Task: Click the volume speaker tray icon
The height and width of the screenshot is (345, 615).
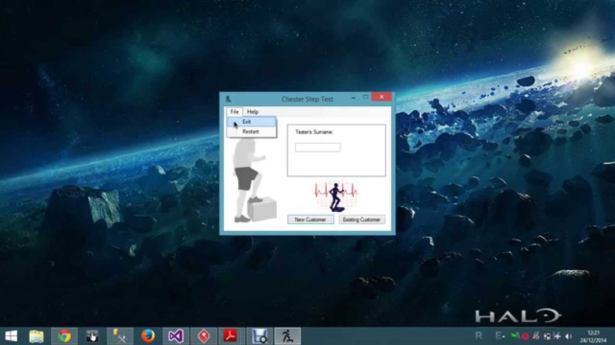Action: 569,336
